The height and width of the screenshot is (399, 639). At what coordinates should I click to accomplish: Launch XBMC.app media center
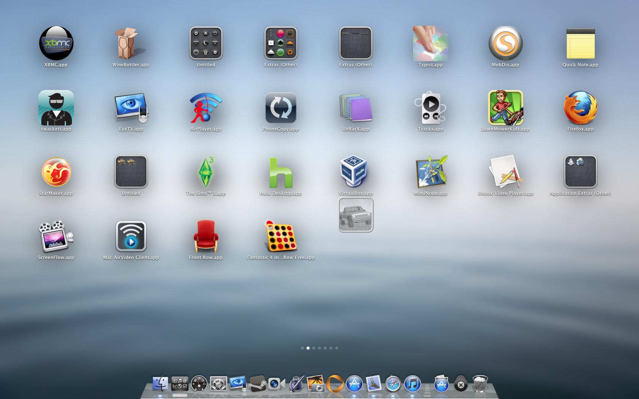click(56, 43)
